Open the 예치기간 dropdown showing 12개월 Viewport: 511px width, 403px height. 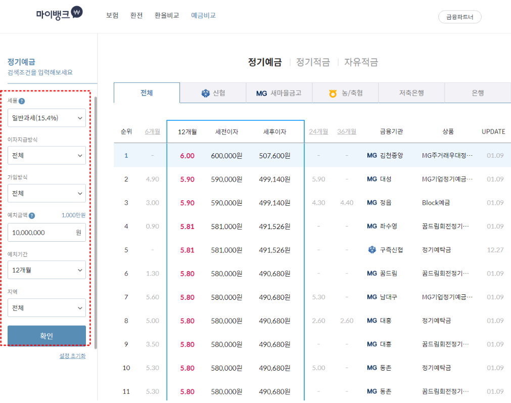[x=47, y=270]
